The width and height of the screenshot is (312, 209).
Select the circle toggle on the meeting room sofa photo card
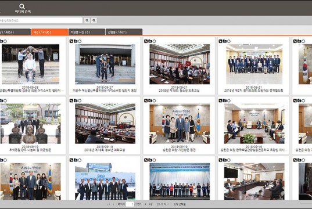[229, 100]
